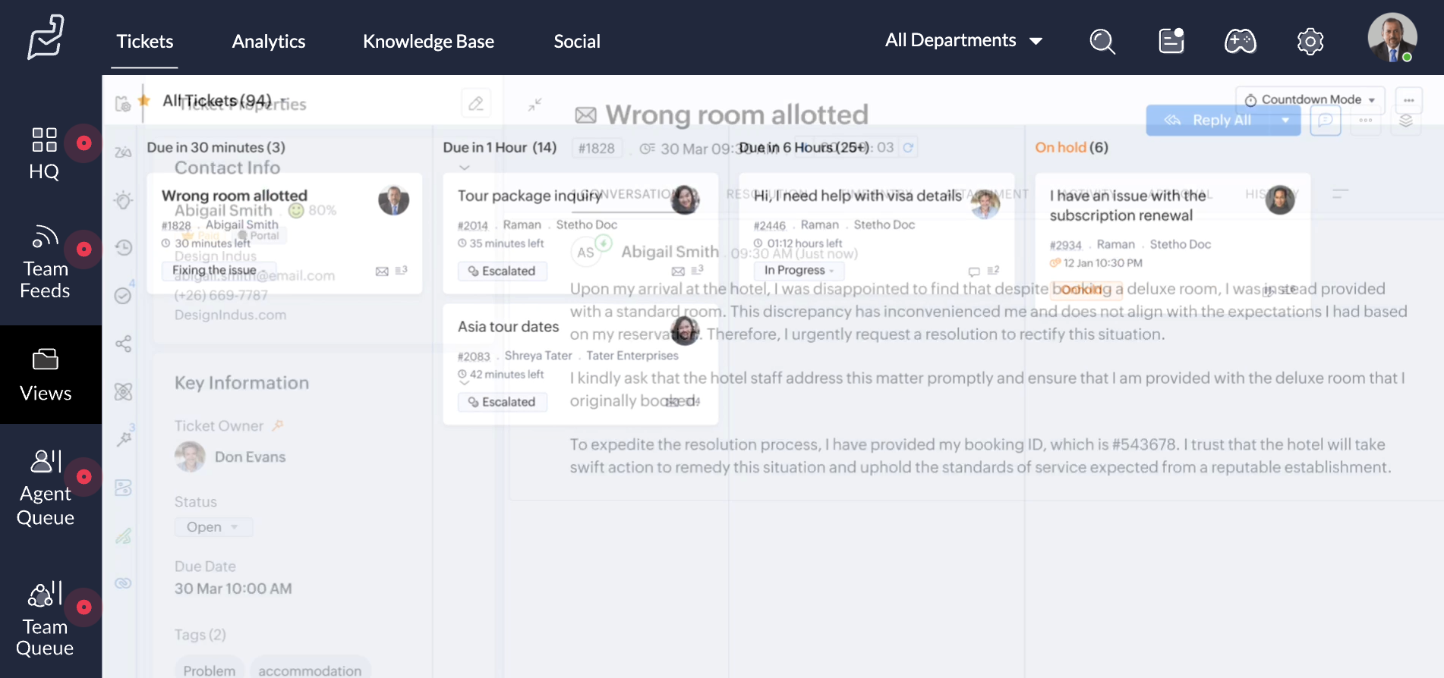The height and width of the screenshot is (678, 1444).
Task: Open the ticket history clock icon
Action: [x=123, y=247]
